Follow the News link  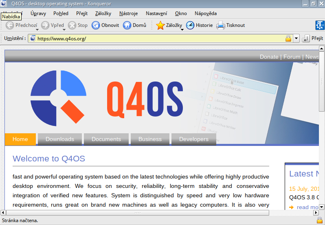[x=312, y=57]
